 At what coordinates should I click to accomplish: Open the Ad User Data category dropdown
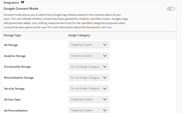point(89,99)
